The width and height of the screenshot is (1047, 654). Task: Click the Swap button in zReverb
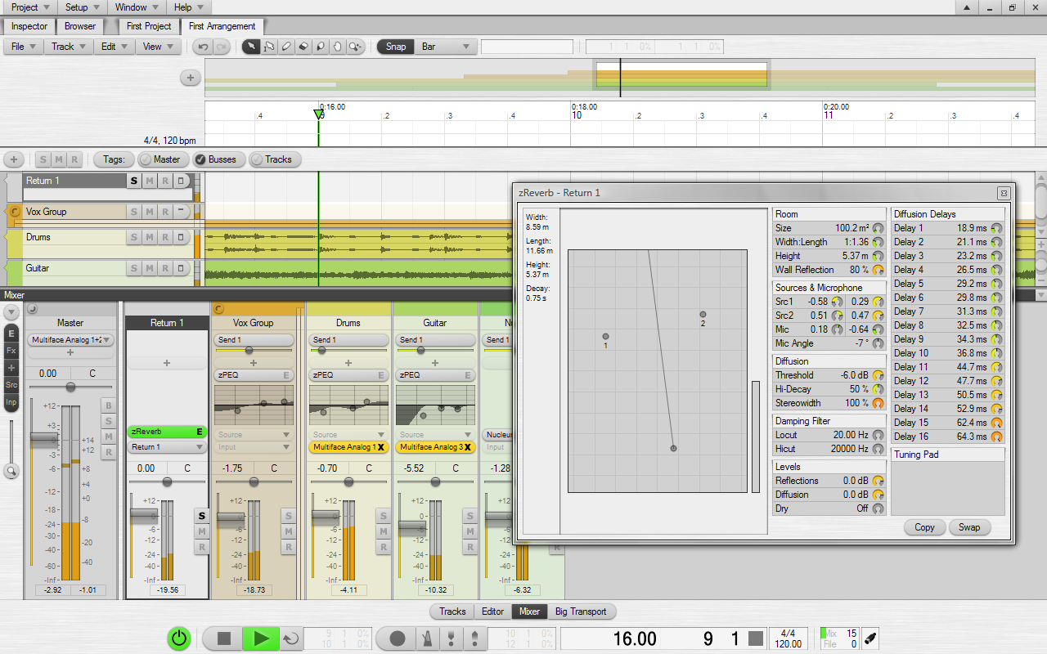(x=969, y=527)
